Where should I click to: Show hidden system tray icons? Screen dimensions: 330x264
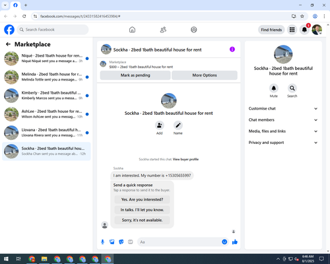278,259
